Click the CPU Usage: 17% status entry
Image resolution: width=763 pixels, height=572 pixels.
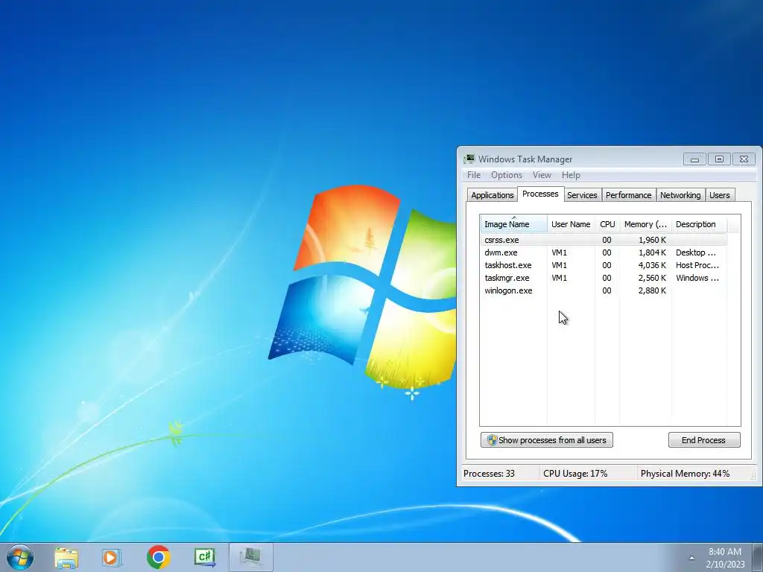(575, 473)
